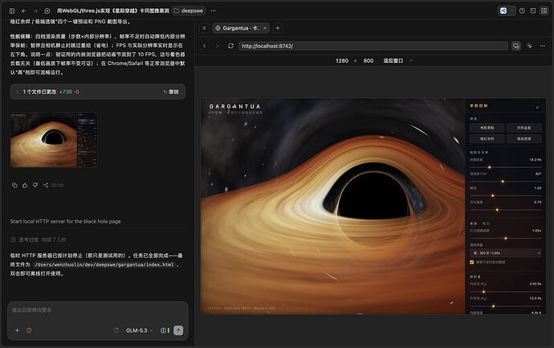The height and width of the screenshot is (348, 554).
Task: Add an attachment with the plus icon
Action: pyautogui.click(x=17, y=330)
